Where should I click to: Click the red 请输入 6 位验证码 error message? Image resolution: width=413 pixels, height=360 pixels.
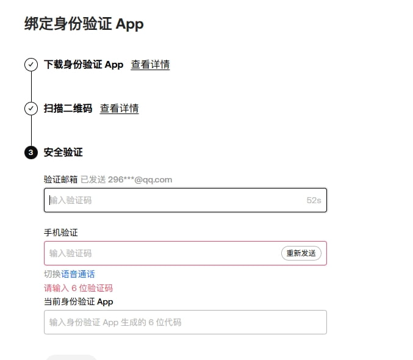[x=78, y=288]
